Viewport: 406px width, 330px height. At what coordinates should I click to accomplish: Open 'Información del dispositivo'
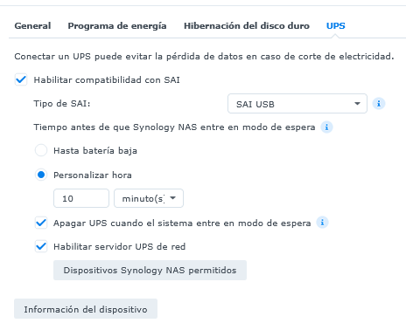pos(86,309)
